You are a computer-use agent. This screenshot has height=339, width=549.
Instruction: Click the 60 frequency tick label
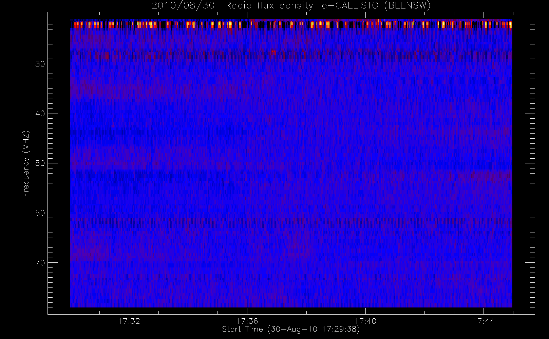[40, 213]
